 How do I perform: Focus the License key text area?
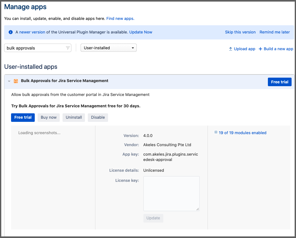point(171,193)
